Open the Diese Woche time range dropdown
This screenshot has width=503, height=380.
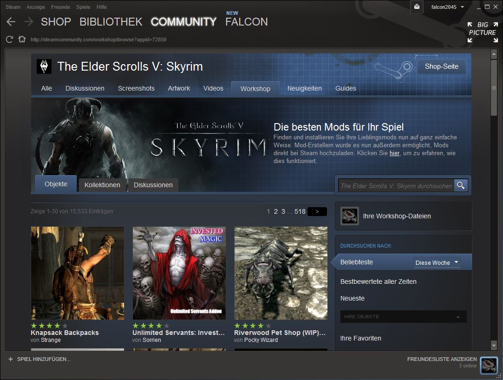[x=437, y=262]
